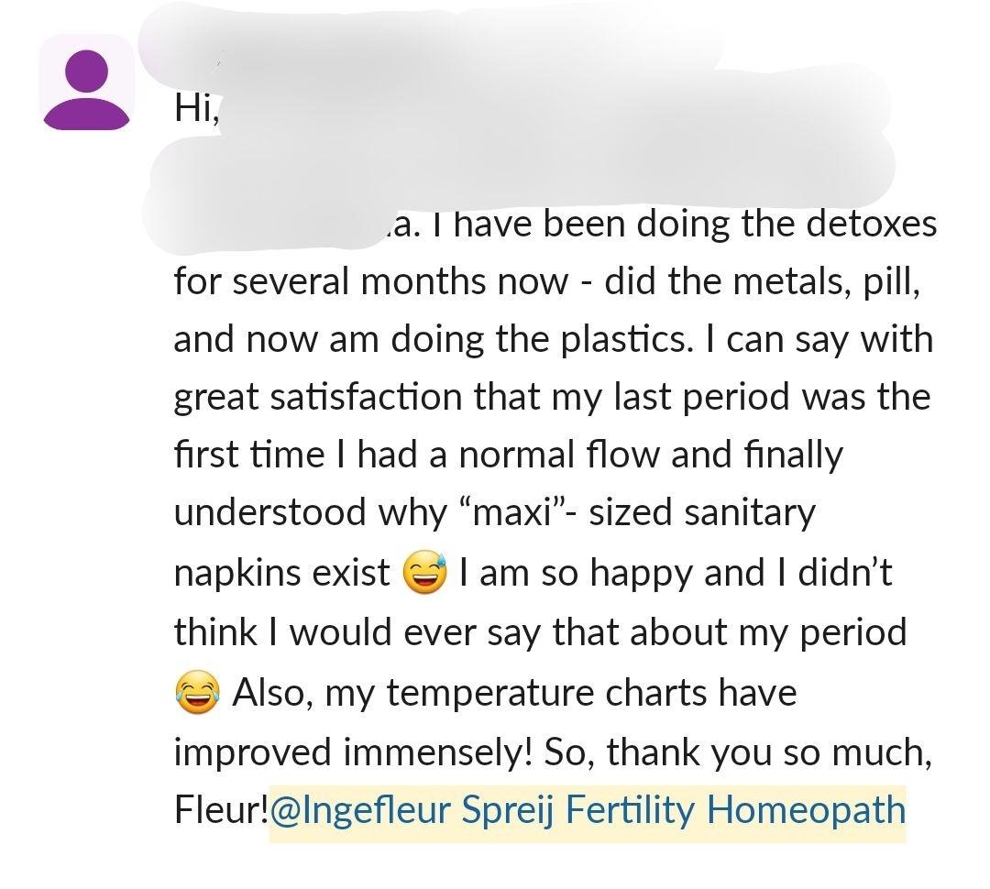The height and width of the screenshot is (889, 990).
Task: Click the grinning sweat emoji
Action: click(425, 574)
